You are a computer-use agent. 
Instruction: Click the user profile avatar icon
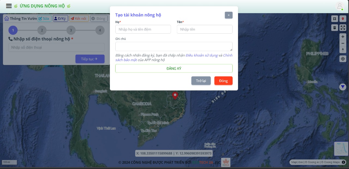click(339, 6)
